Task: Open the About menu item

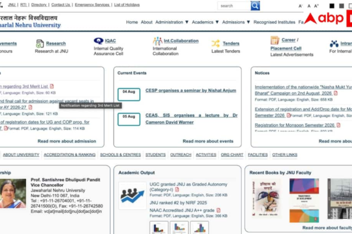Action: point(147,22)
